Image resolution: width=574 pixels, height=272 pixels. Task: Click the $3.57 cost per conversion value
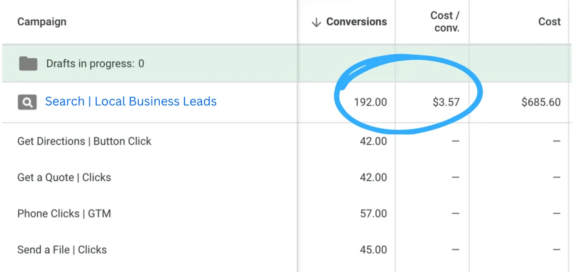click(446, 102)
